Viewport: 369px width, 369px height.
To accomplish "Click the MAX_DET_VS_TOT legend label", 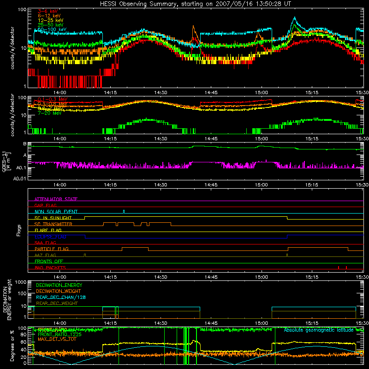I will click(57, 339).
